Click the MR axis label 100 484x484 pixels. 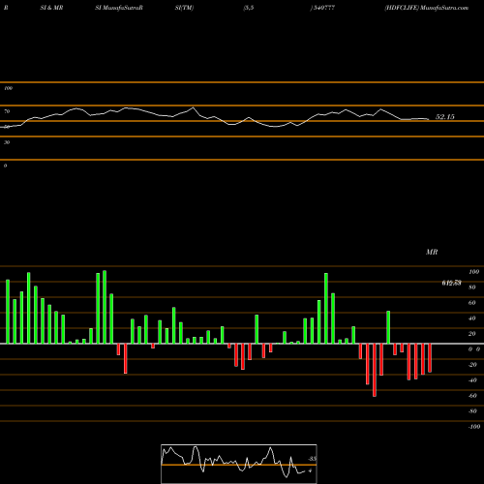tap(473, 272)
